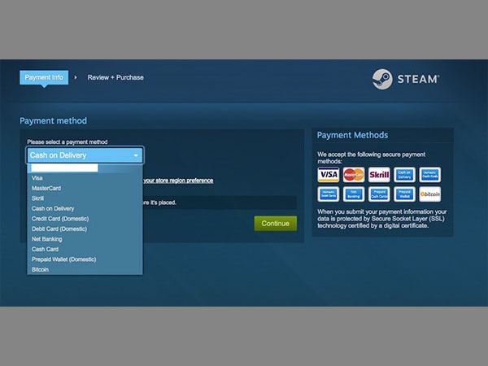Select MasterCard from the dropdown list
The image size is (488, 366).
[85, 189]
